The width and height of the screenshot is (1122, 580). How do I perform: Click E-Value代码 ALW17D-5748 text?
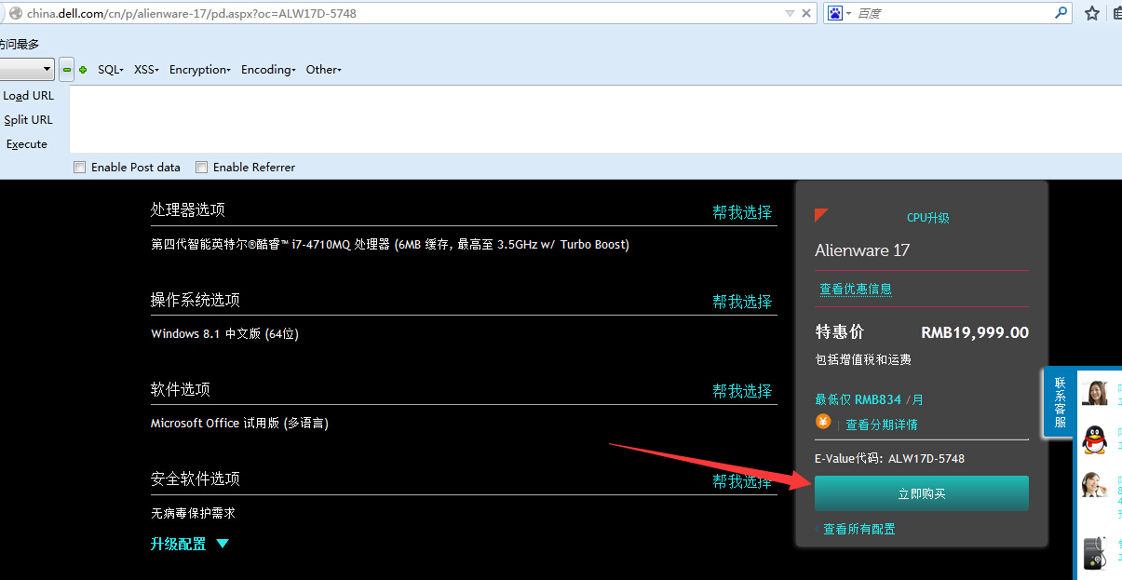[x=889, y=458]
